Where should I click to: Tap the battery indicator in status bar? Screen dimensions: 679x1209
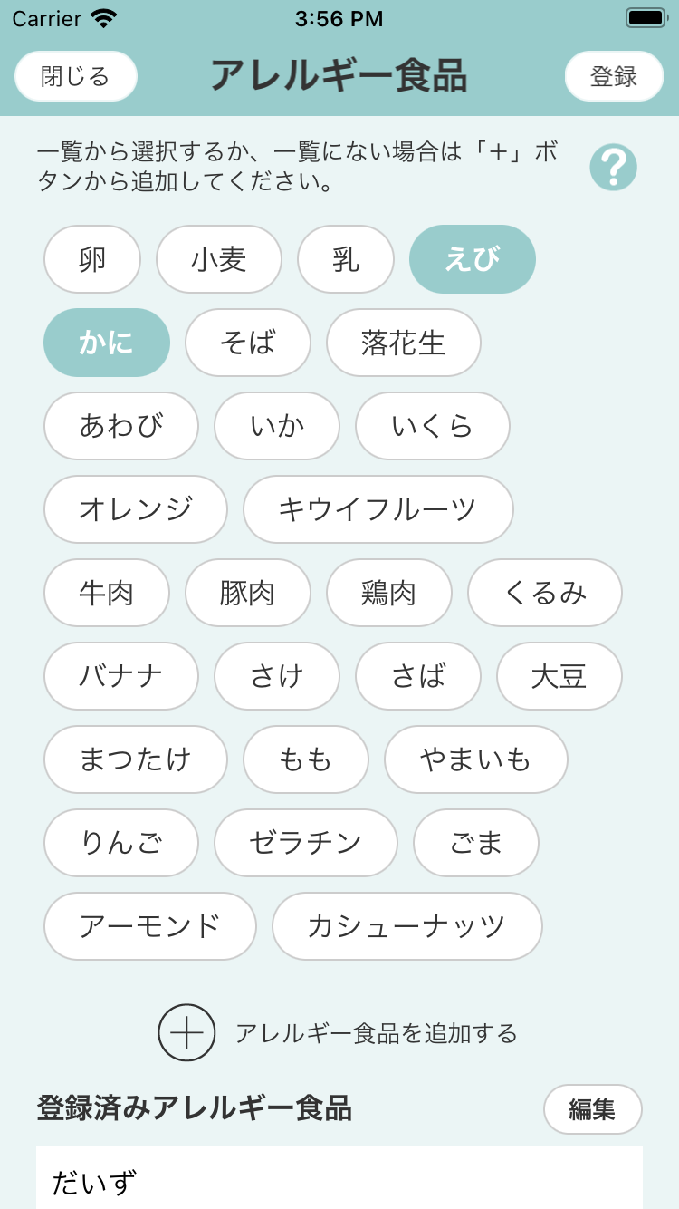coord(646,18)
